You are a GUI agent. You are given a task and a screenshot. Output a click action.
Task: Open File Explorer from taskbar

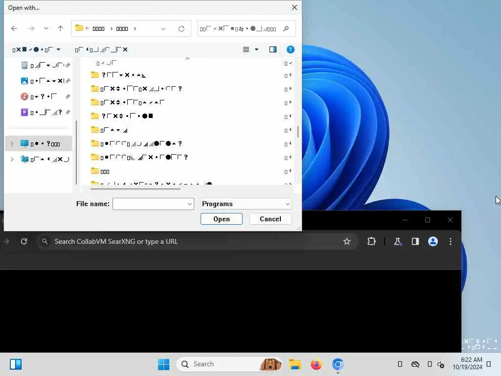point(295,364)
